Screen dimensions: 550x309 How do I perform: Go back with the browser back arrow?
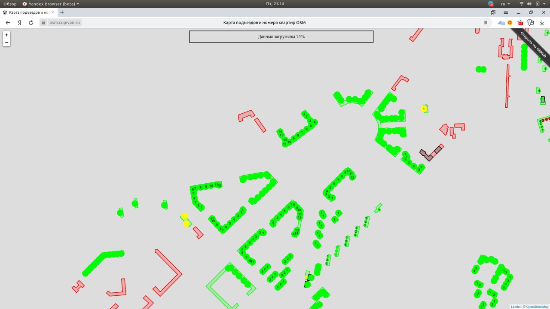tap(8, 22)
